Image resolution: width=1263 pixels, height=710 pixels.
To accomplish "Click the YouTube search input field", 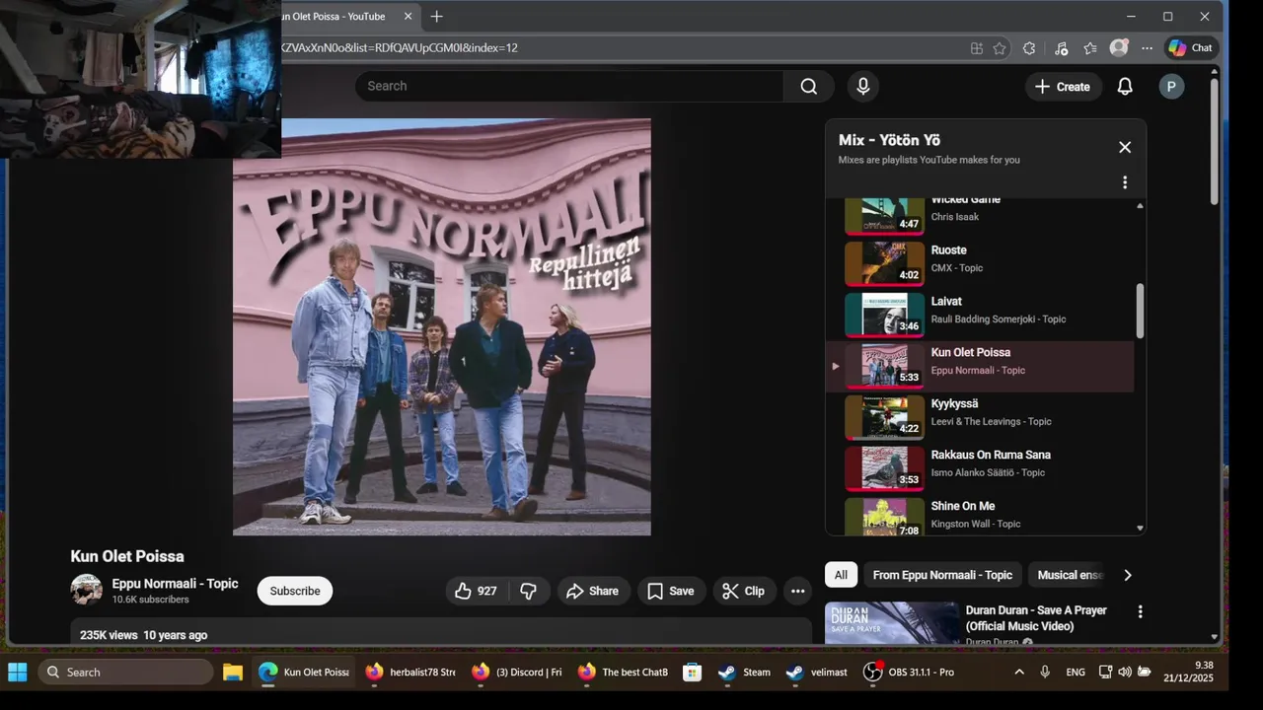I will (569, 86).
